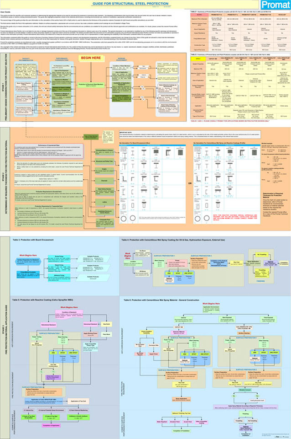
Task: Click Work Begins Here in Table 5
Action: click(69, 307)
